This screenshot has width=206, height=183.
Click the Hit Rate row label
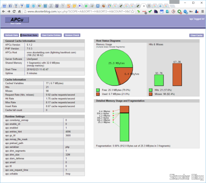tap(9, 99)
